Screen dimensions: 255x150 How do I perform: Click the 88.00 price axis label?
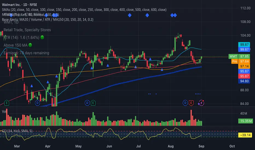coord(244,90)
